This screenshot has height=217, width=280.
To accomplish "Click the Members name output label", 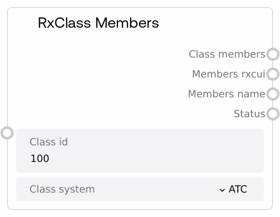I will pos(226,94).
